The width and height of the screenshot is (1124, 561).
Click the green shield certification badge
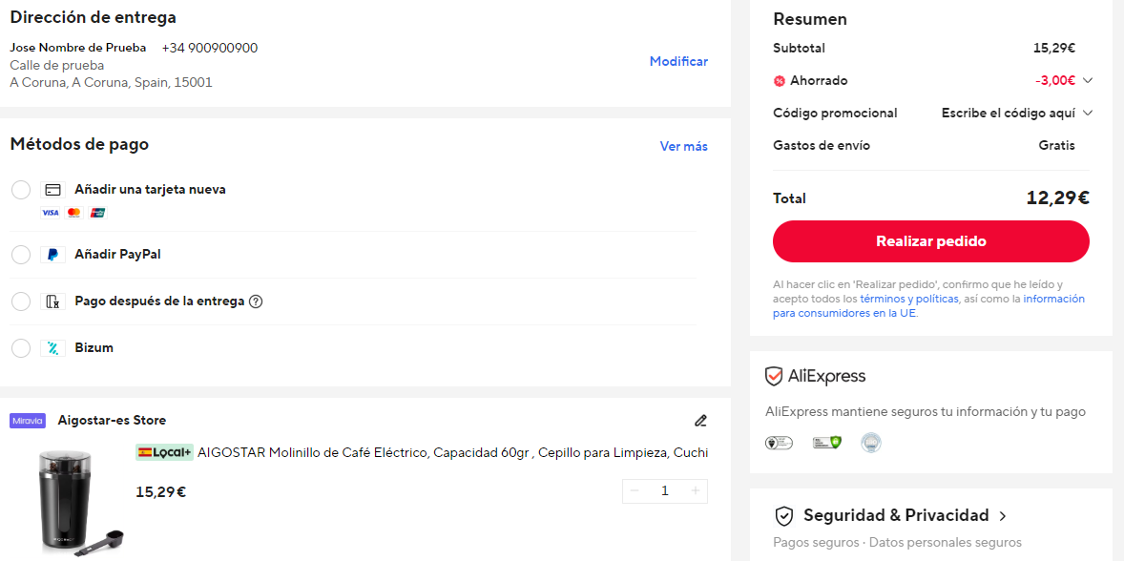[826, 443]
